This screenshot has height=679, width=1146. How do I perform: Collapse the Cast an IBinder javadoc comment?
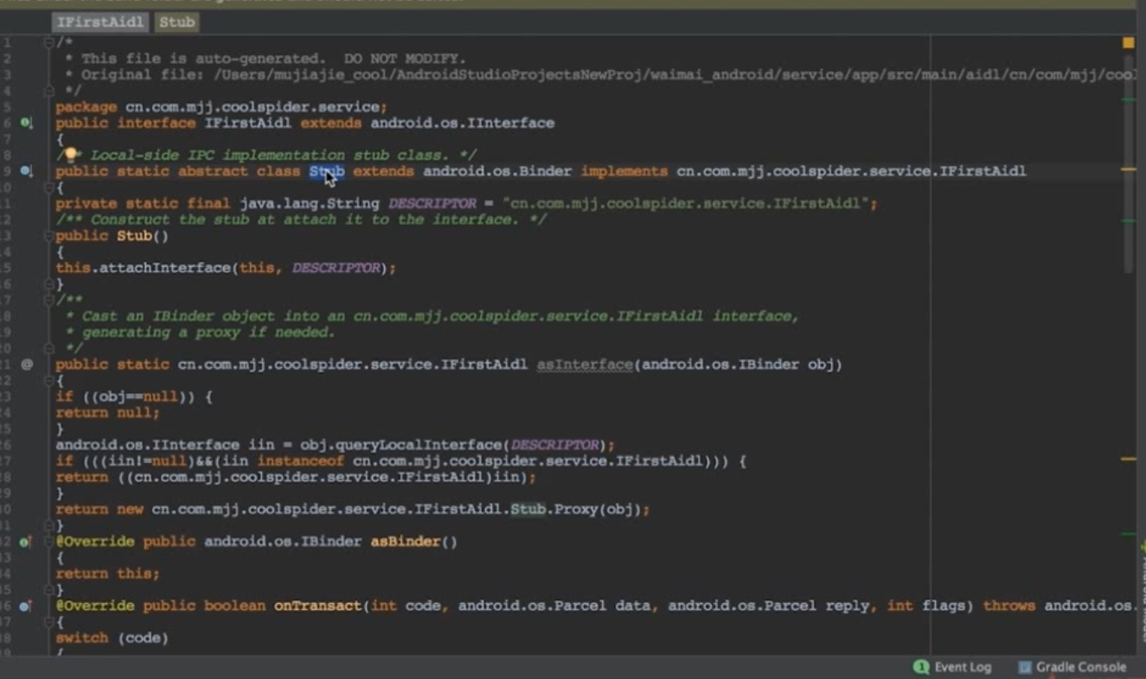pos(49,300)
